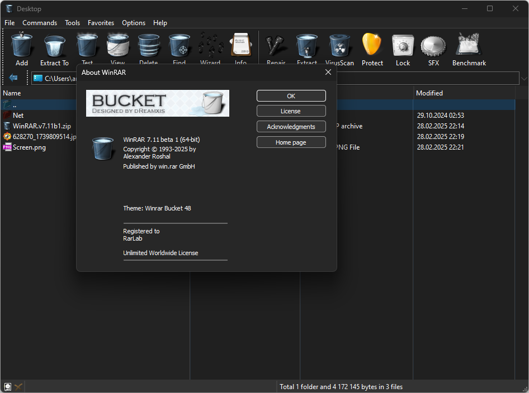Click the Net folder icon

(x=7, y=115)
